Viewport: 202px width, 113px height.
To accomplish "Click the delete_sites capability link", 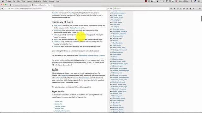I will 59,104.
